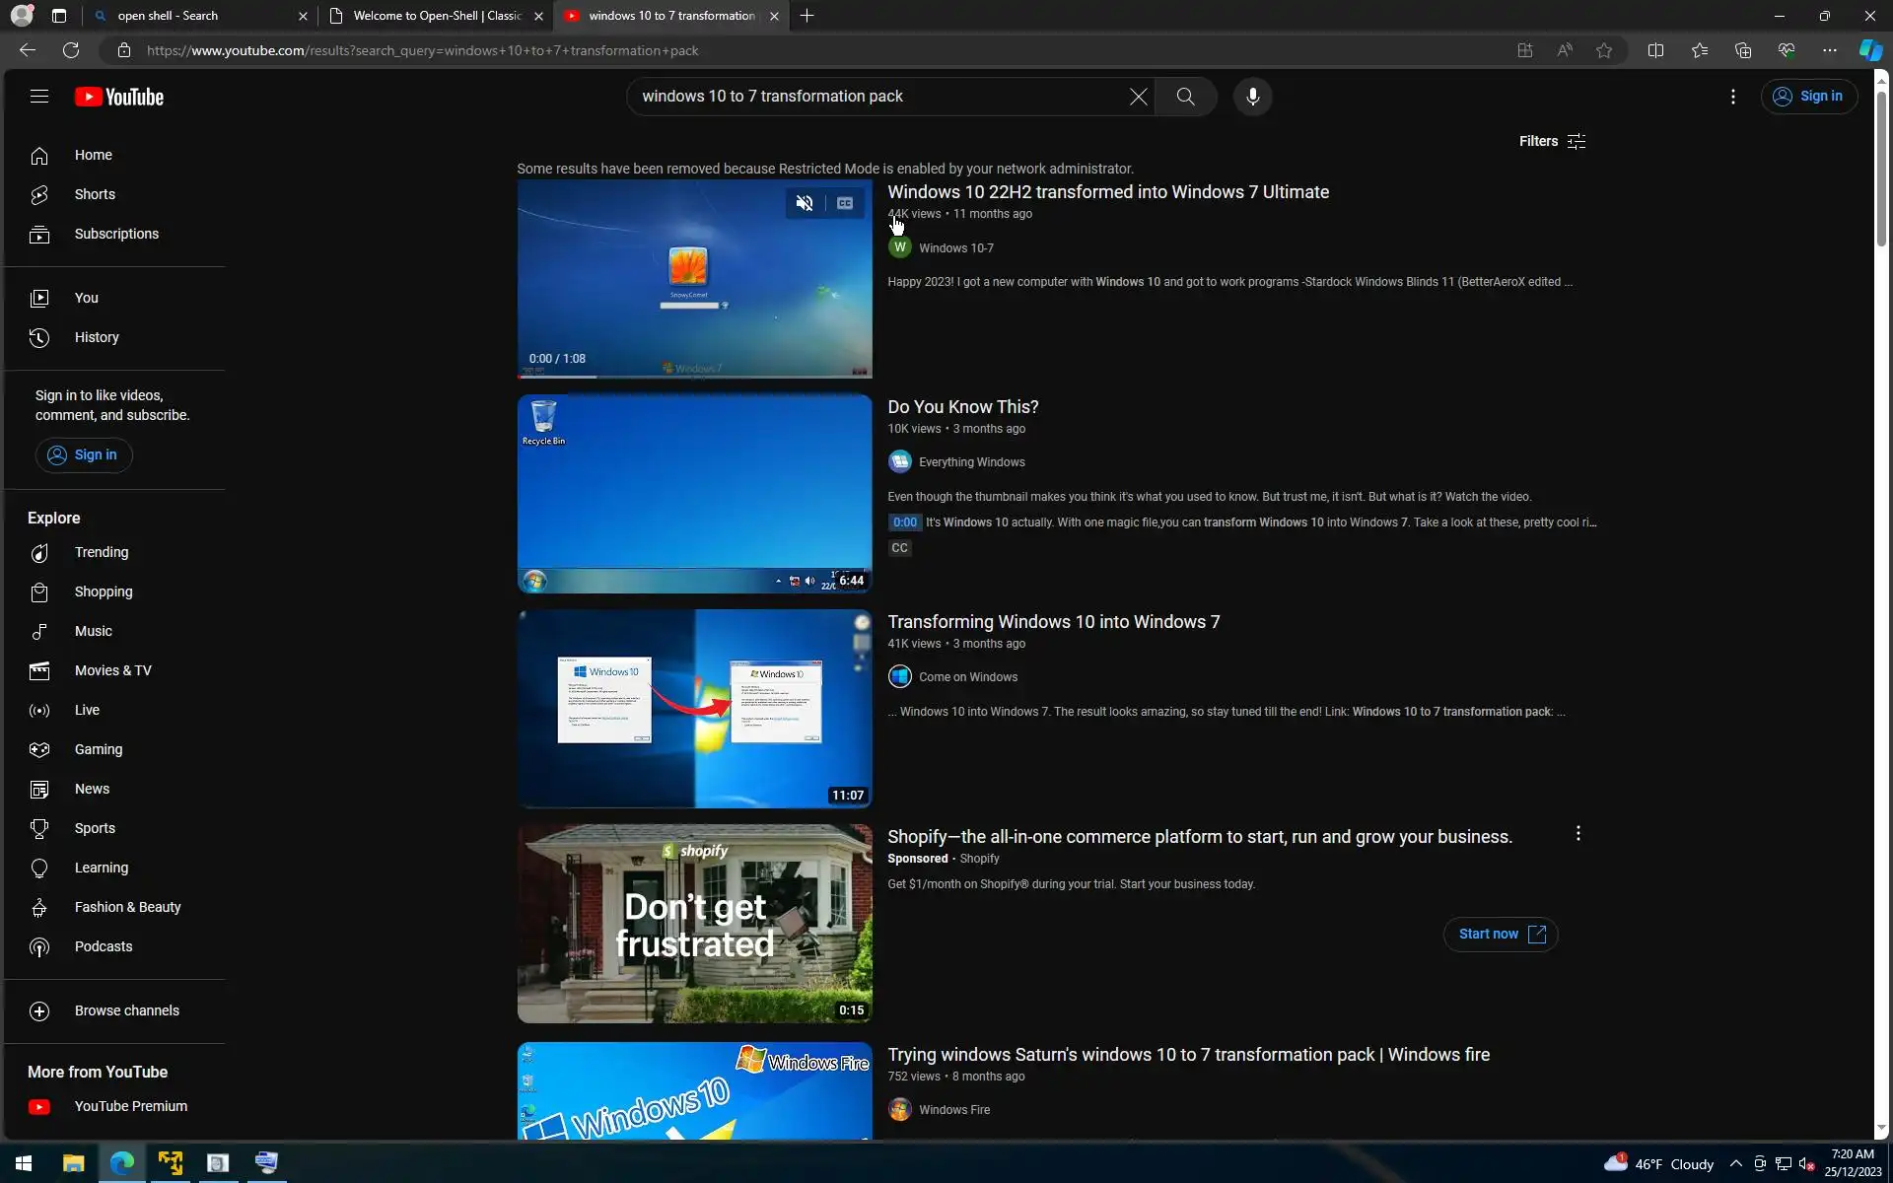The image size is (1893, 1183).
Task: Clear the search query with X
Action: (1138, 97)
